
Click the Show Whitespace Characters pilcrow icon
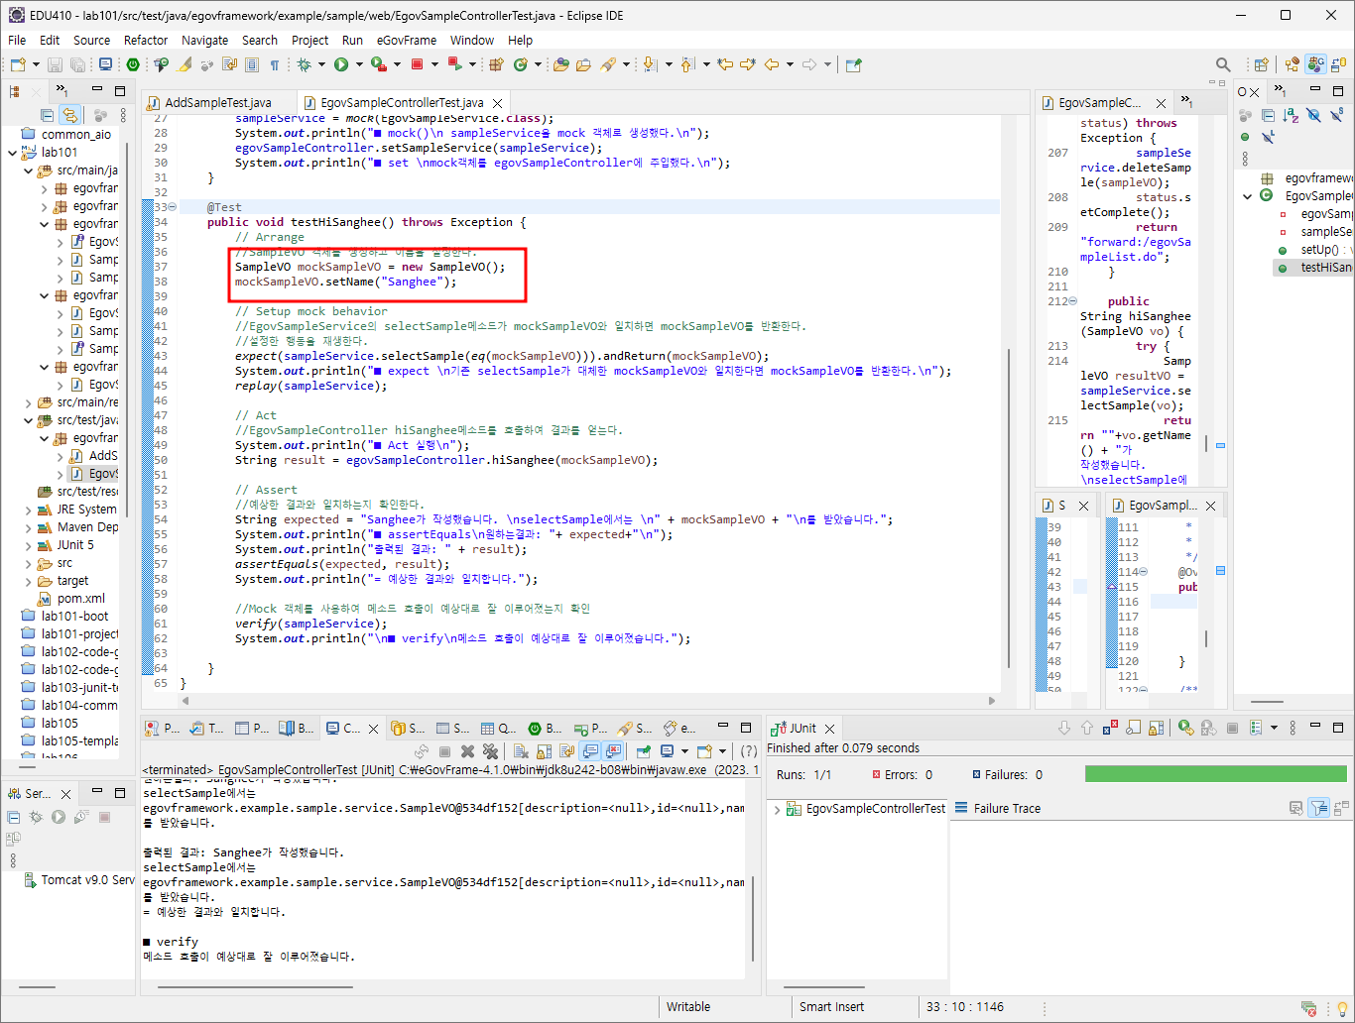275,64
